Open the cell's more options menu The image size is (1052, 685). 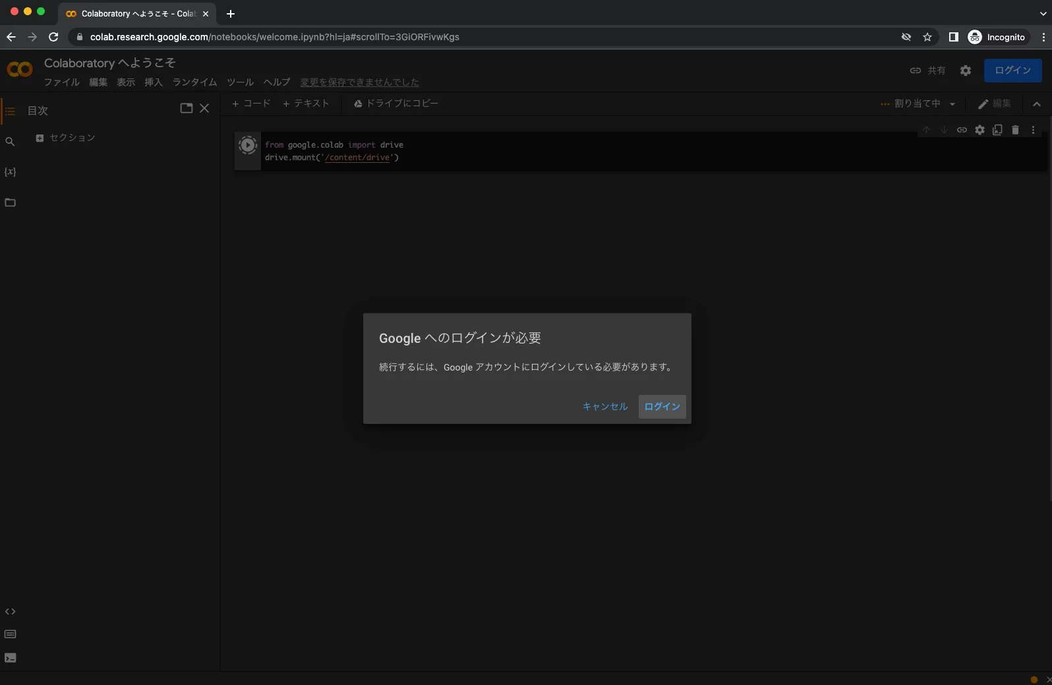point(1033,130)
